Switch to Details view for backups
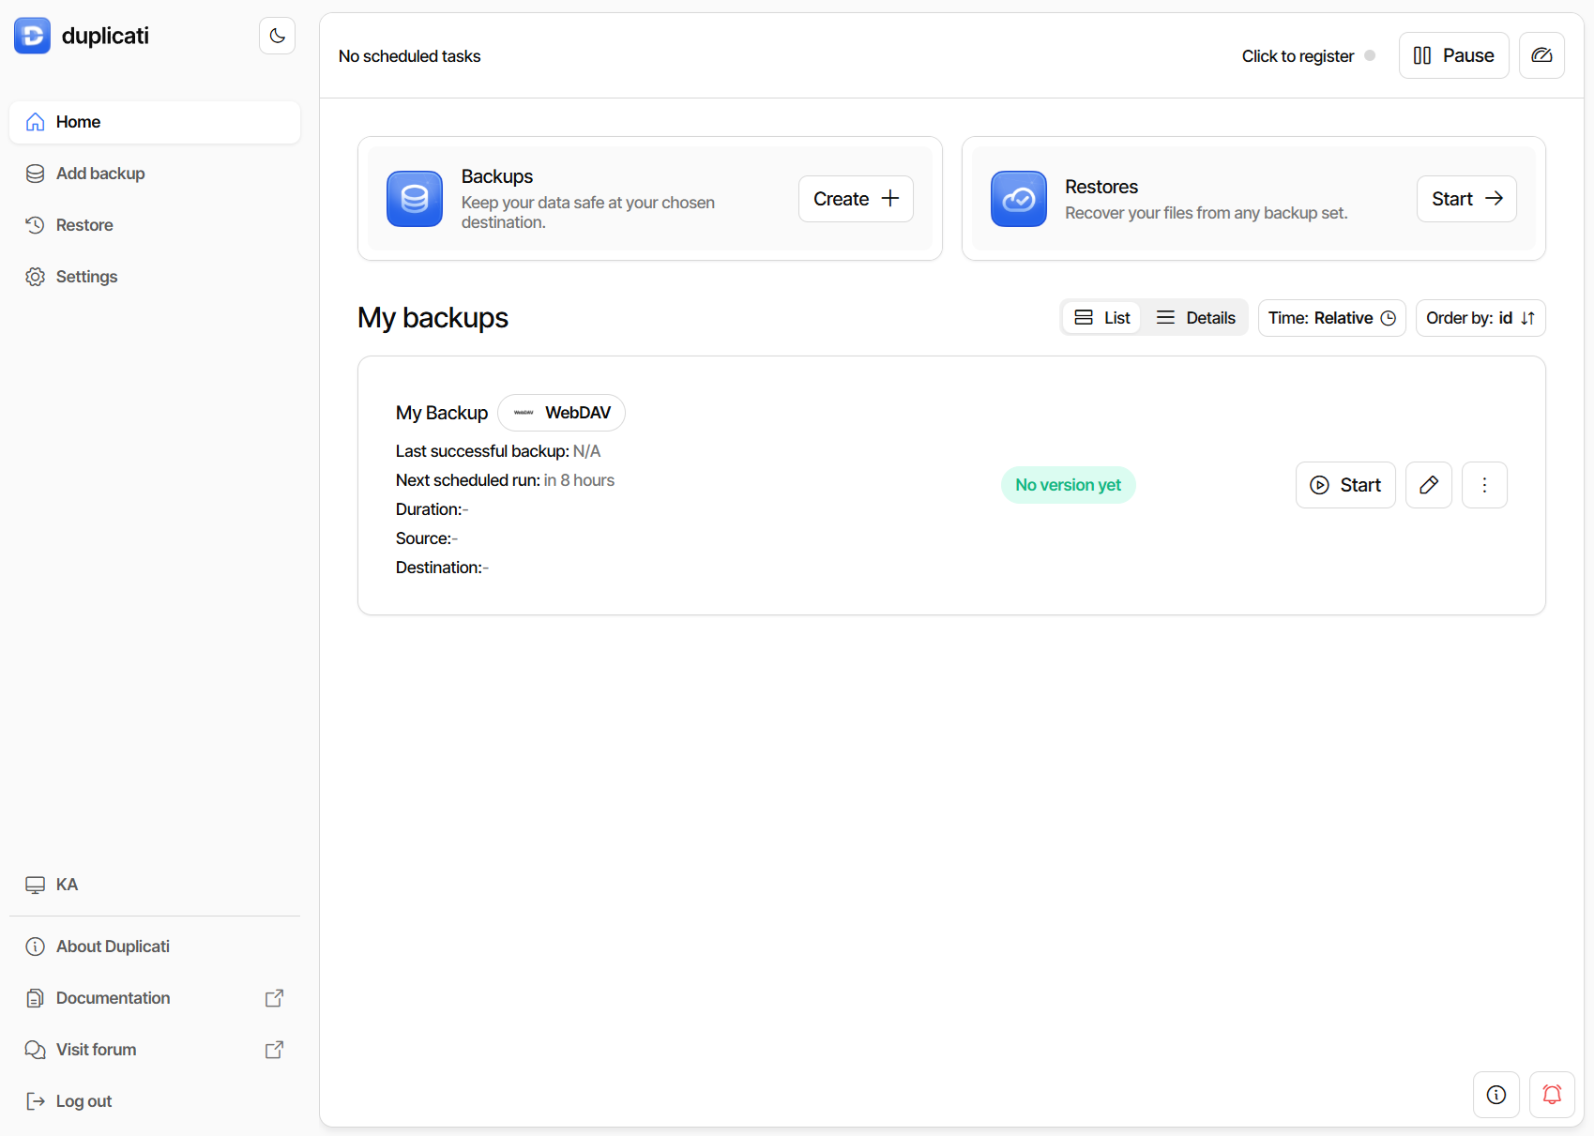The height and width of the screenshot is (1136, 1594). 1195,317
